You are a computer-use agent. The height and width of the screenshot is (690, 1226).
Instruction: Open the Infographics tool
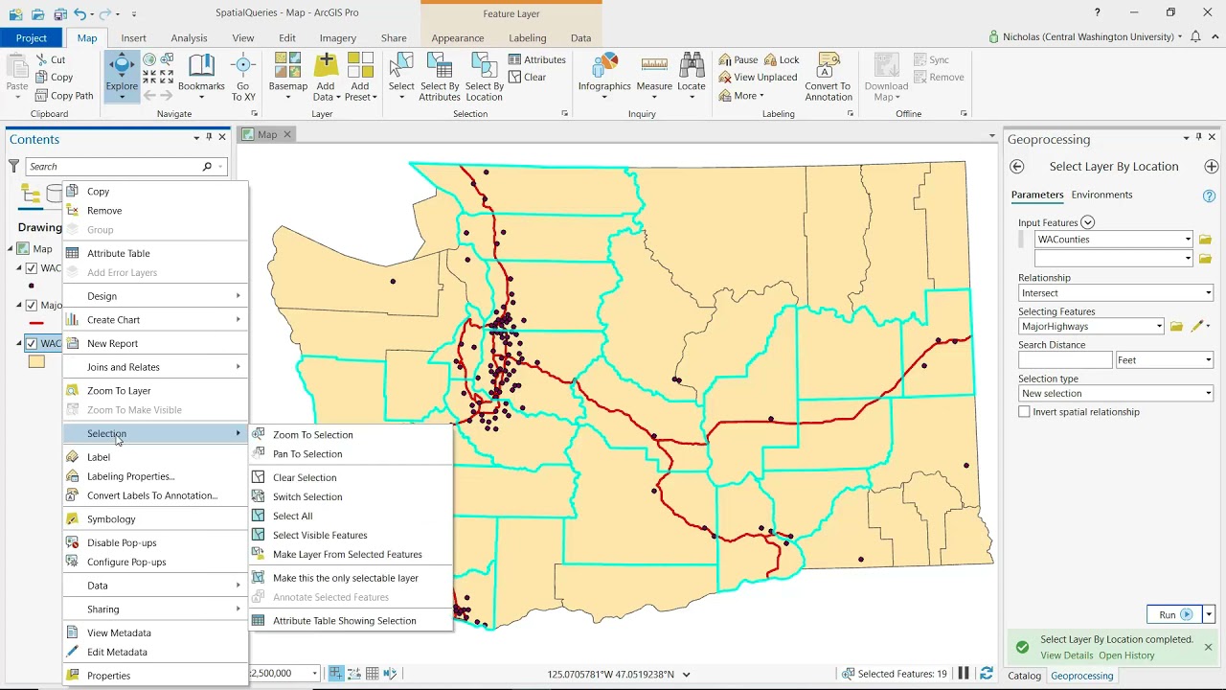coord(604,77)
